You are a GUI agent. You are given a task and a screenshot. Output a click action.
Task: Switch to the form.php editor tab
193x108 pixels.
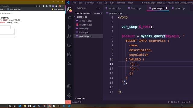[134, 8]
